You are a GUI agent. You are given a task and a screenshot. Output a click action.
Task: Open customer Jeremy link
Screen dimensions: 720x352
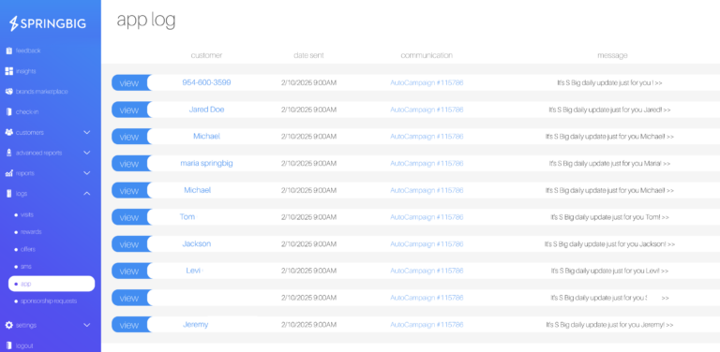pos(196,325)
